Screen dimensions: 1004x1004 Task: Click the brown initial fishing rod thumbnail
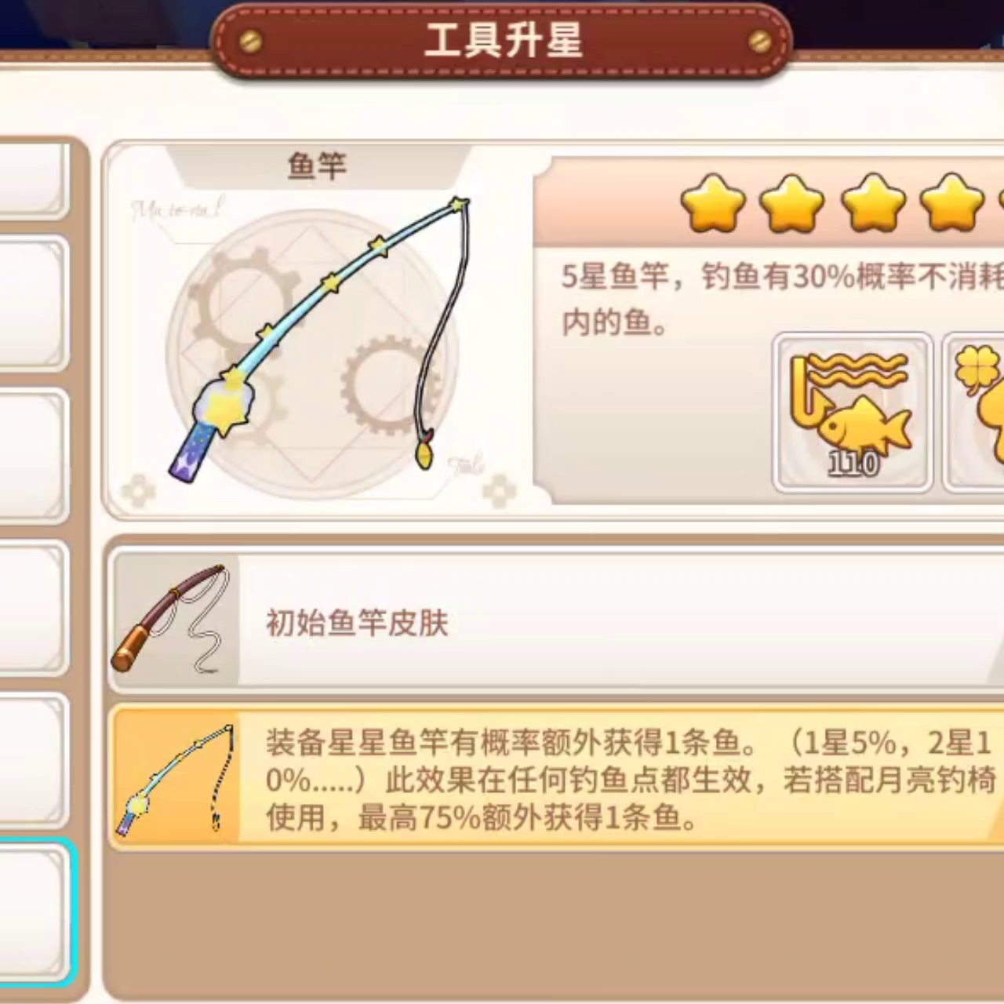pos(174,620)
